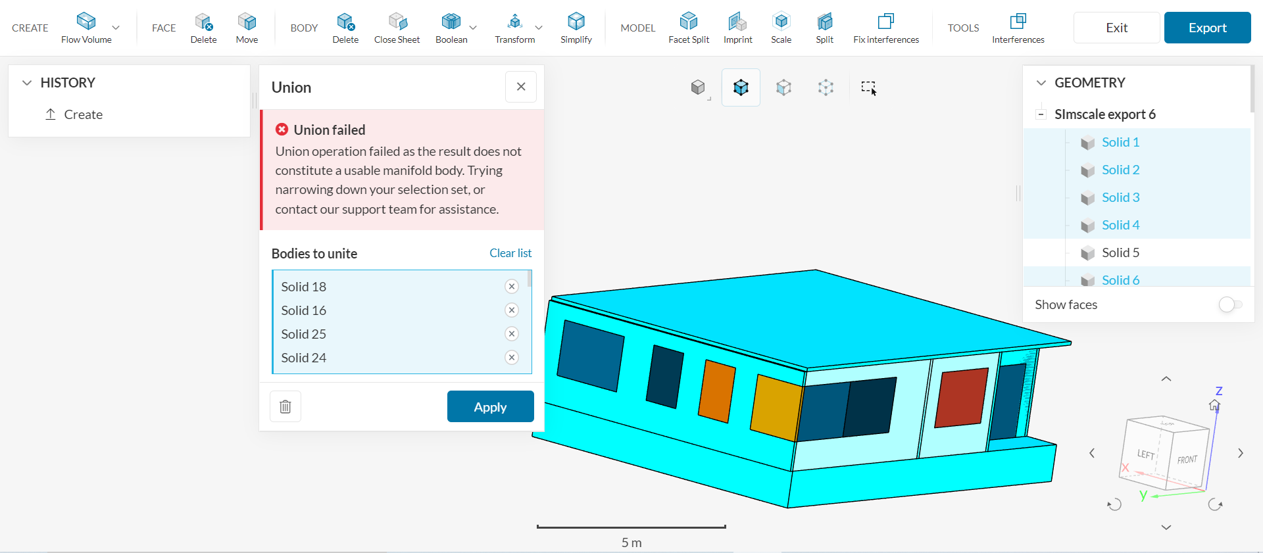
Task: Rotate view up with the top chevron
Action: [1166, 379]
